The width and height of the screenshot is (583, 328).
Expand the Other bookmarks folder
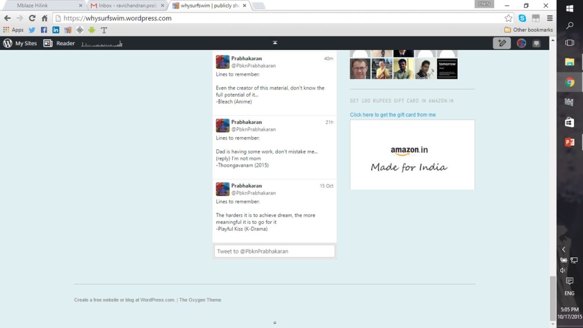click(528, 30)
